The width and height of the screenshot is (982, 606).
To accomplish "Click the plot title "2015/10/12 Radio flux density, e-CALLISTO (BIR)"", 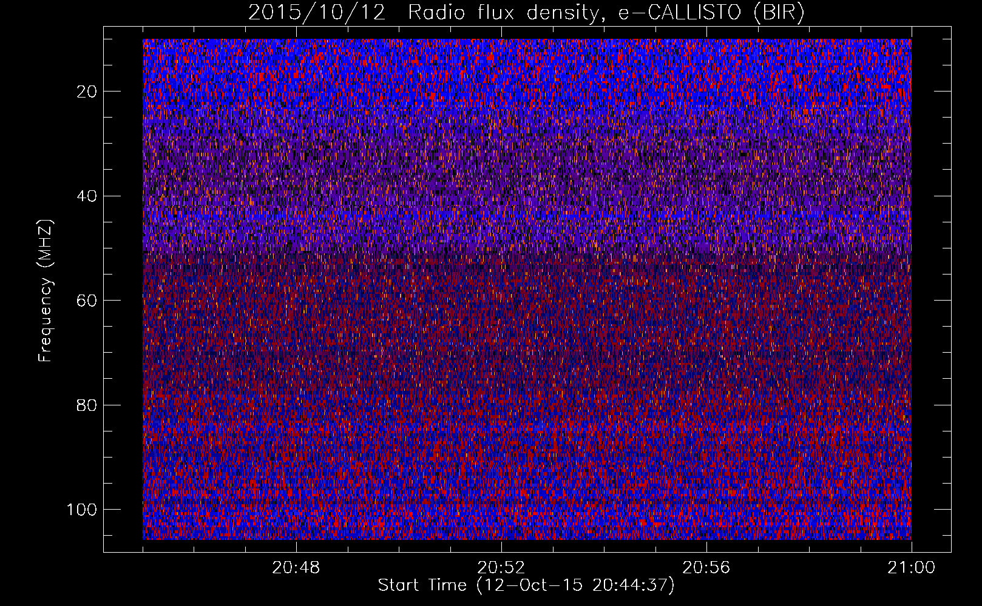I will (x=526, y=13).
